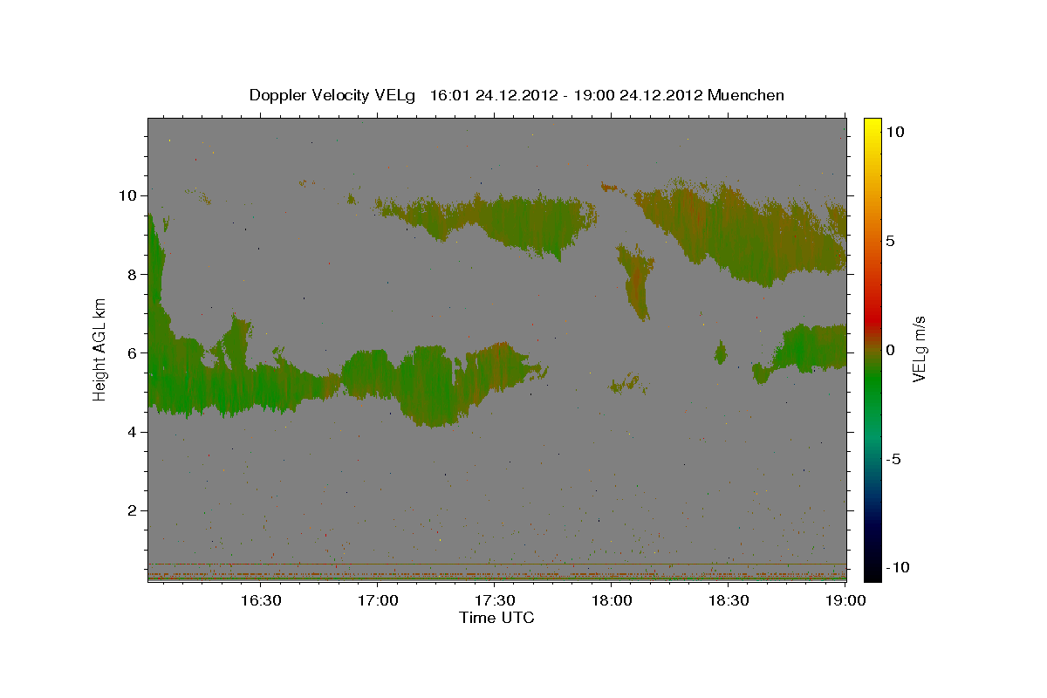Click the colorbar value 0 label
The width and height of the screenshot is (1047, 698).
coord(890,350)
